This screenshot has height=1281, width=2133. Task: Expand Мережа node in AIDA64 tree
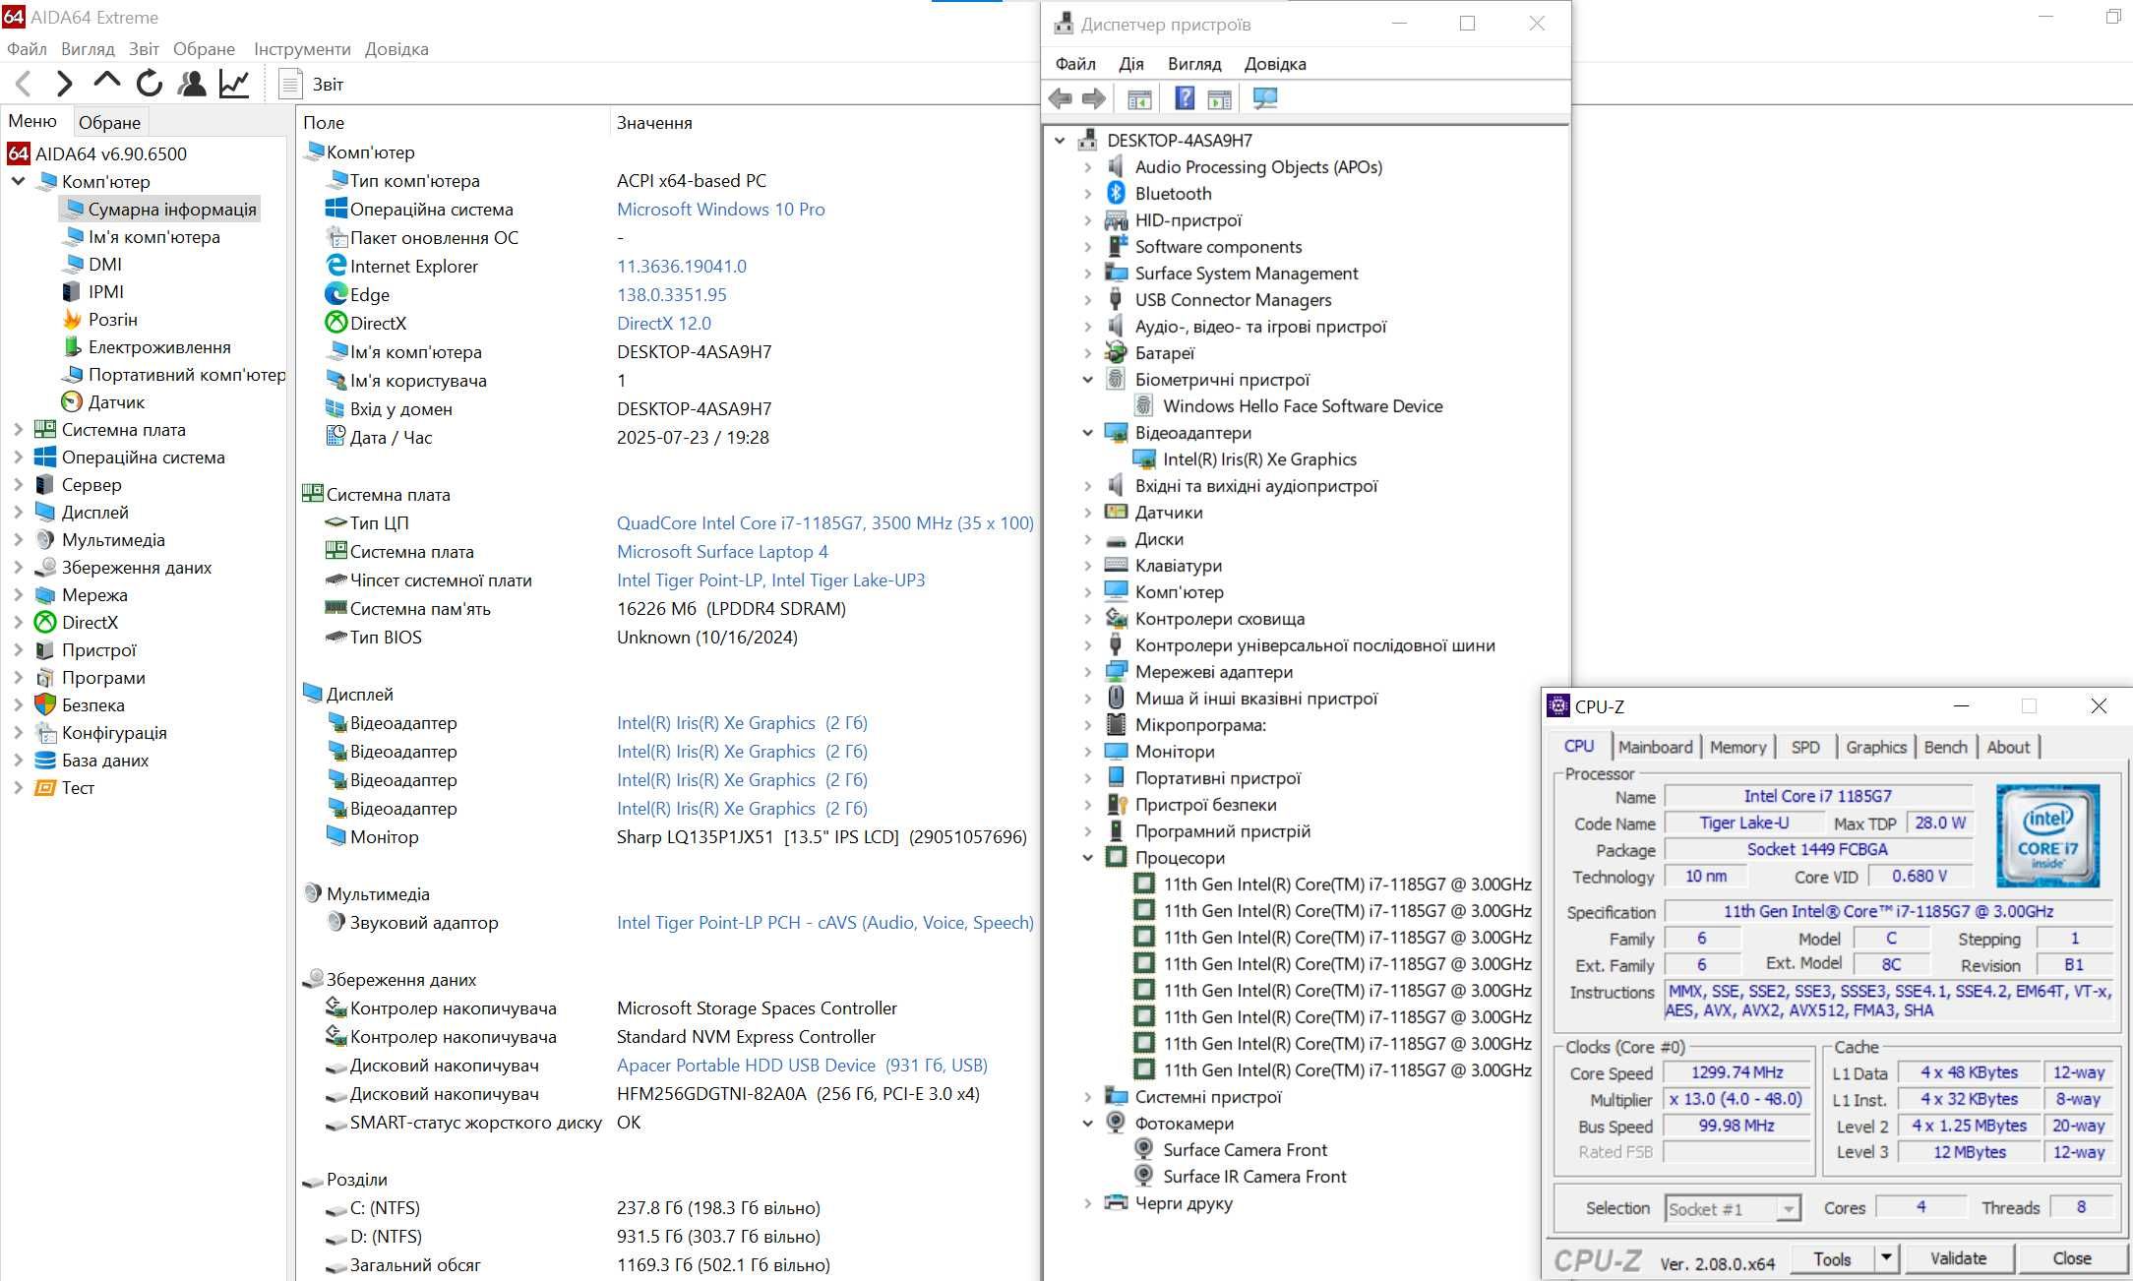point(19,595)
